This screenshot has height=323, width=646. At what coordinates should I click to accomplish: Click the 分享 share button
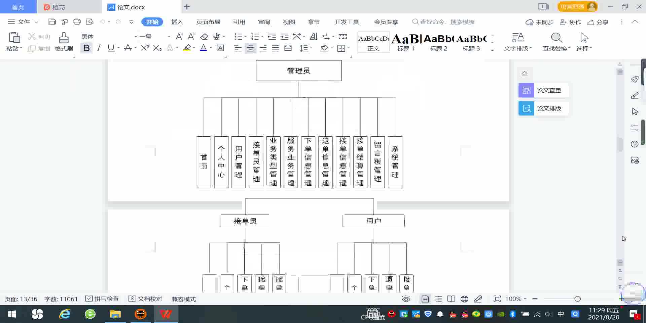[598, 22]
